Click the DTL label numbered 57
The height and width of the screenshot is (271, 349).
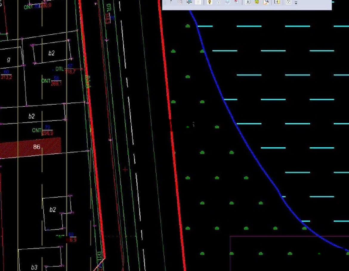(60, 69)
